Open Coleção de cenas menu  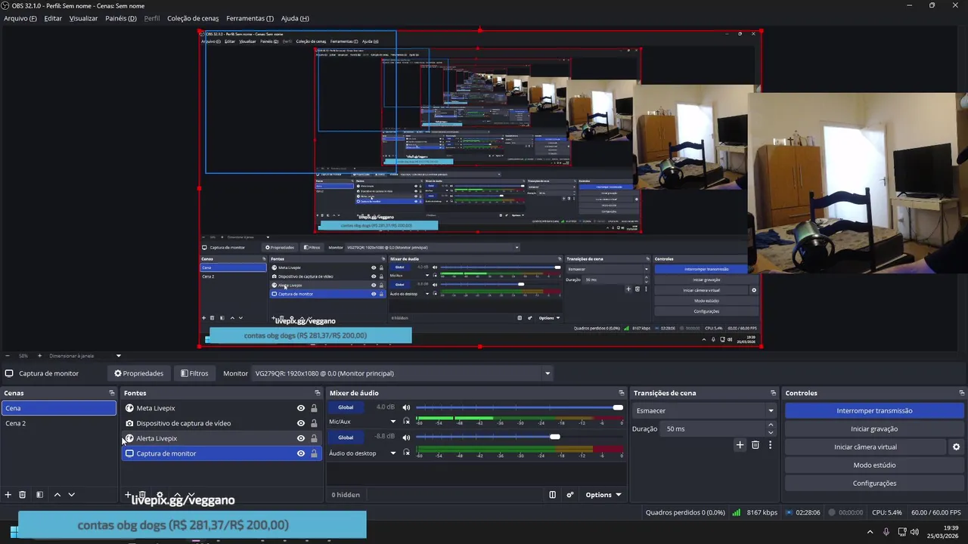coord(193,18)
